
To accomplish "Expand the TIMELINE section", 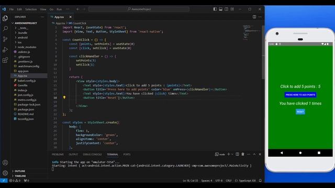I will (x=20, y=176).
